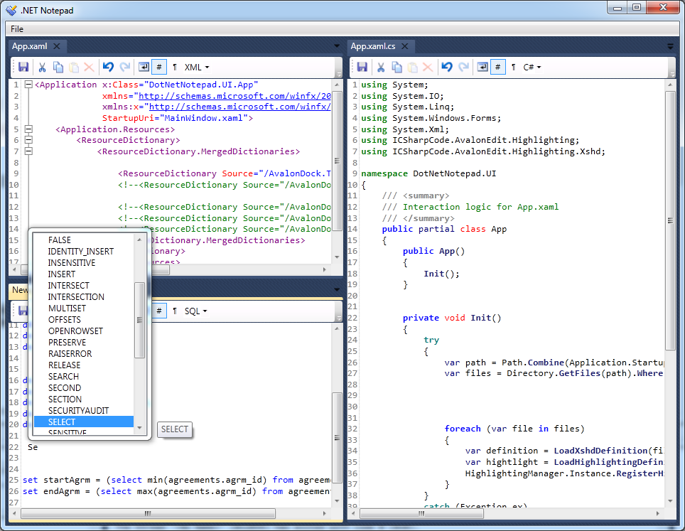
Task: Cut selection in App.xaml toolbar
Action: [x=42, y=67]
